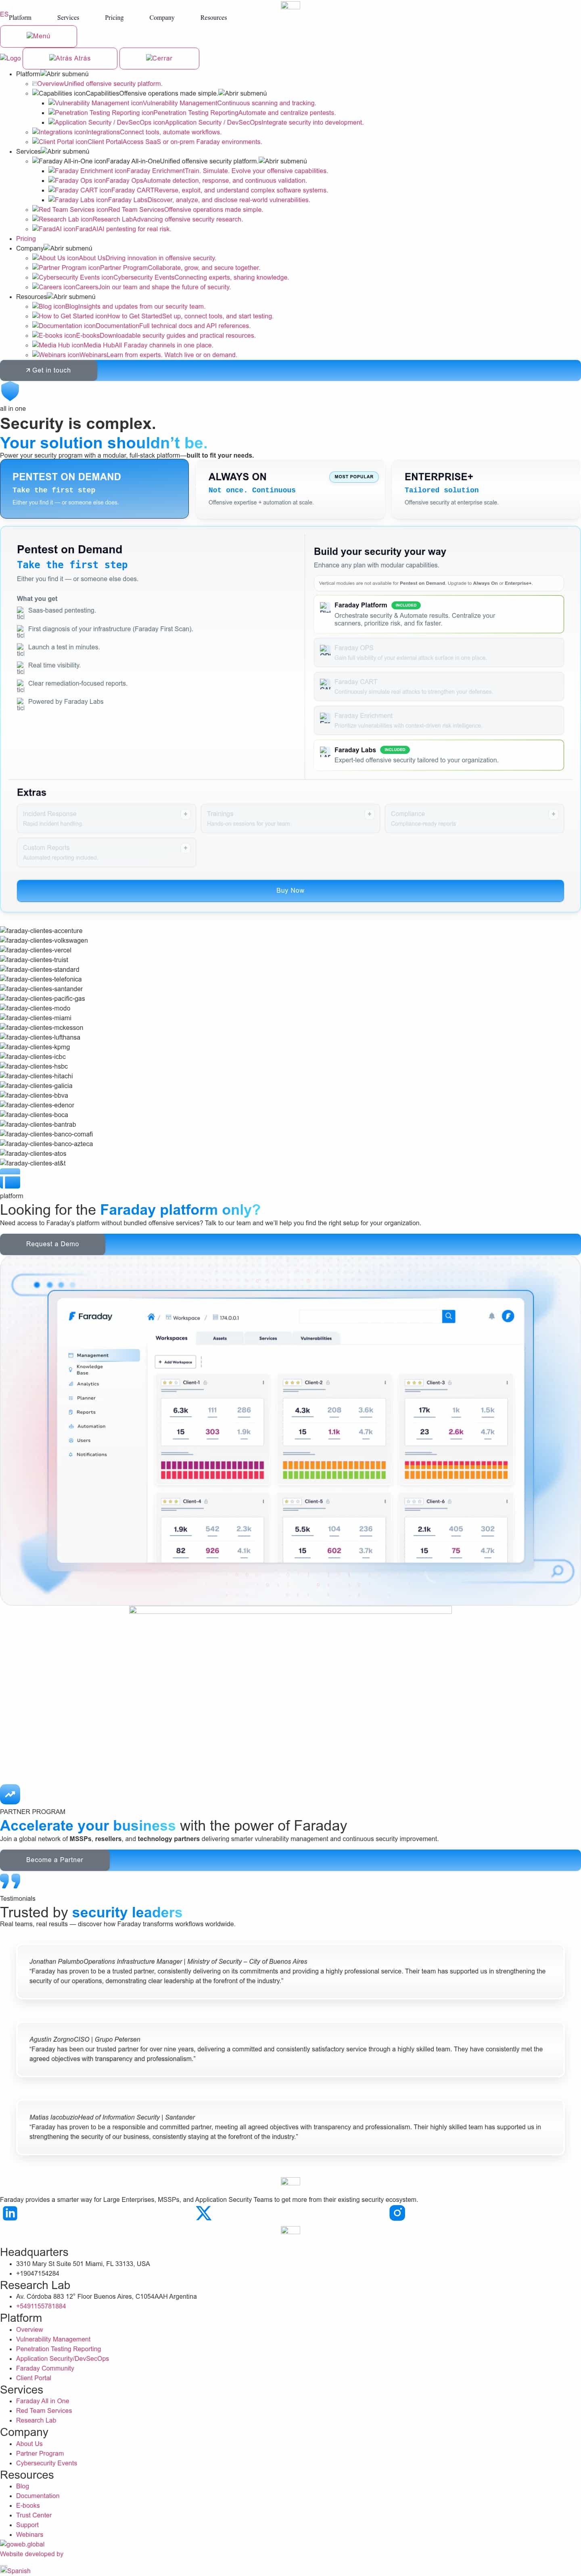Open Vulnerability Management menu entry
The image size is (581, 2576).
click(182, 103)
